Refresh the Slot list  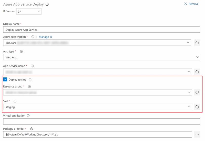pyautogui.click(x=197, y=107)
